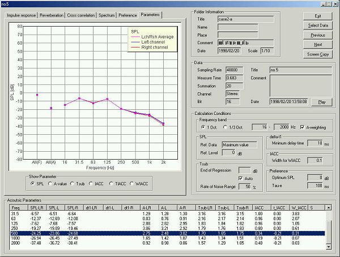340x257 pixels.
Task: Close the no.5 window
Action: [335, 4]
